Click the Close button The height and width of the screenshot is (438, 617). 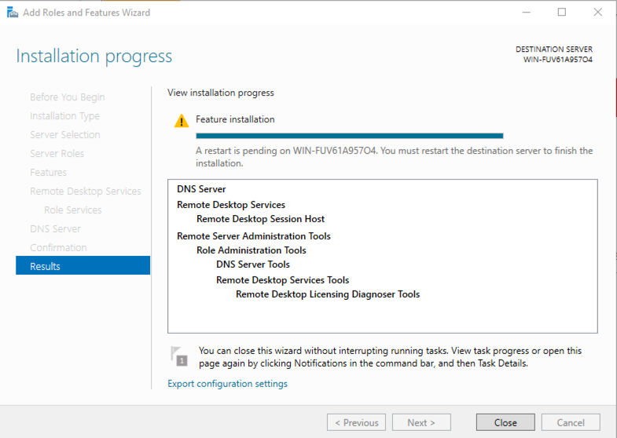pos(505,422)
